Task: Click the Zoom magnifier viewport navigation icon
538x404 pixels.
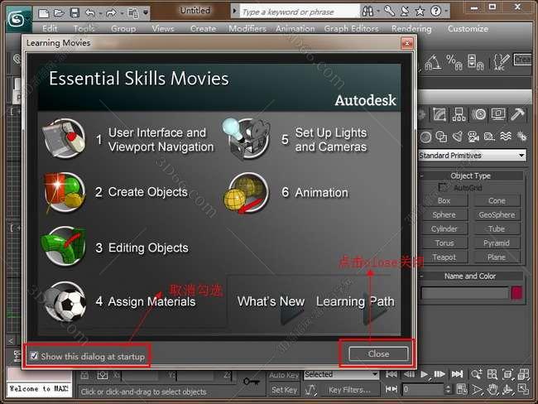Action: pos(477,374)
